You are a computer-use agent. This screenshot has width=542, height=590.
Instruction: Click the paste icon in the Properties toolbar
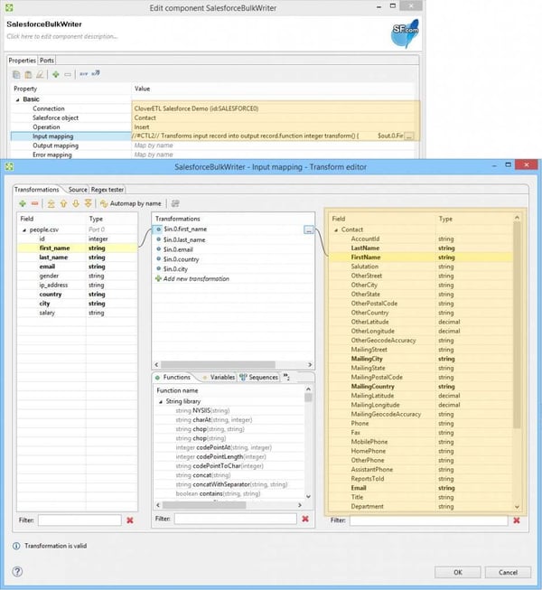(28, 74)
